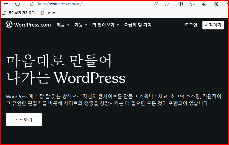
Task: Open 즐겨찾기 가져오기 bookmark item
Action: [18, 13]
